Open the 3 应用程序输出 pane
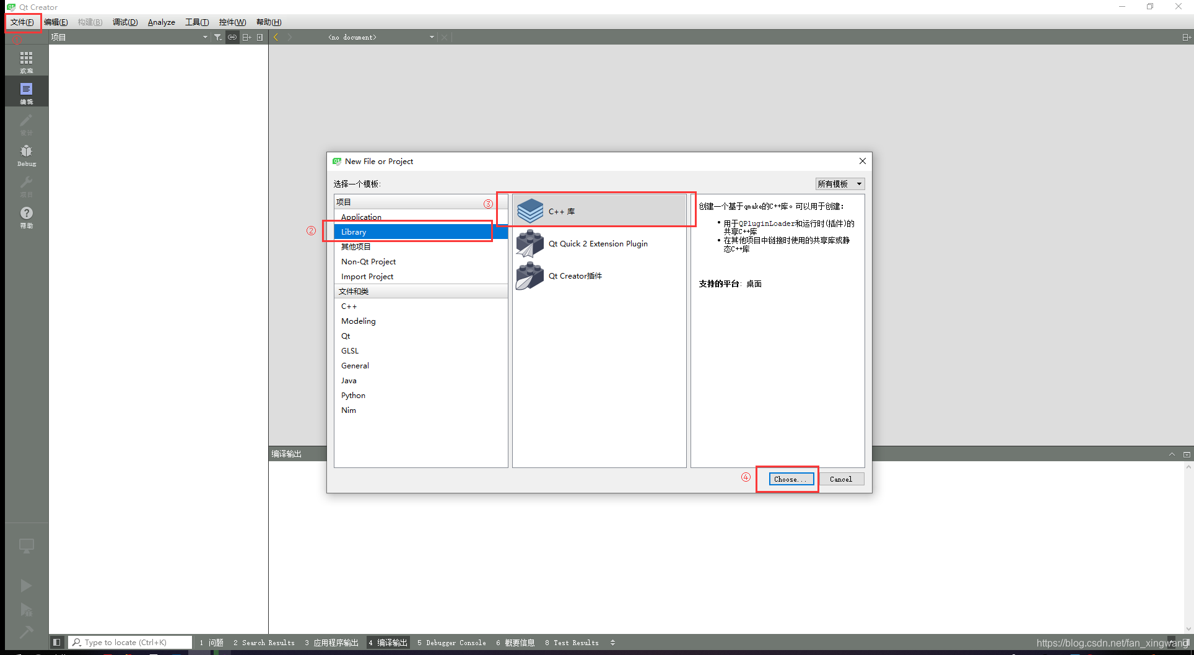1194x655 pixels. 332,643
